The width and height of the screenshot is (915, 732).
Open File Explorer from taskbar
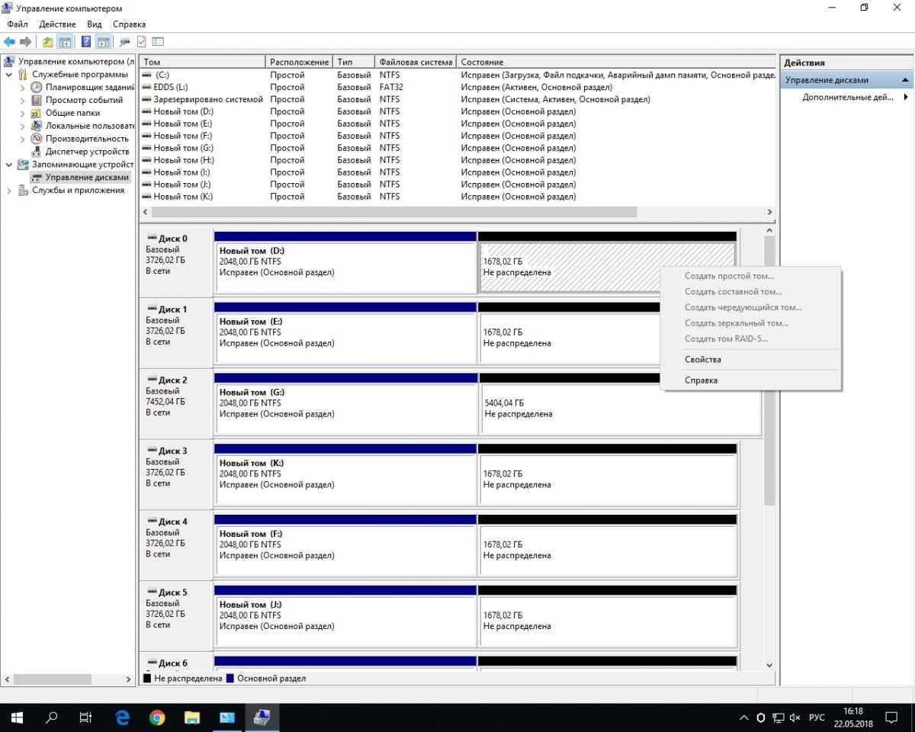192,718
